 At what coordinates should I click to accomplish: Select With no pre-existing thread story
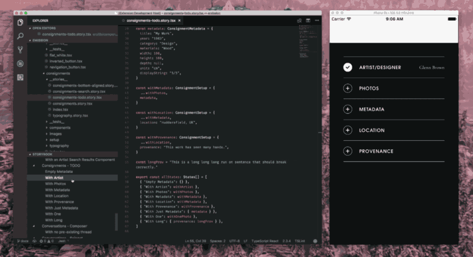68,232
